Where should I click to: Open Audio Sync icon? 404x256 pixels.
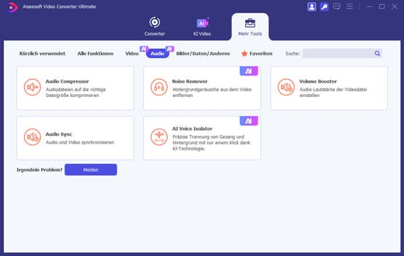32,137
